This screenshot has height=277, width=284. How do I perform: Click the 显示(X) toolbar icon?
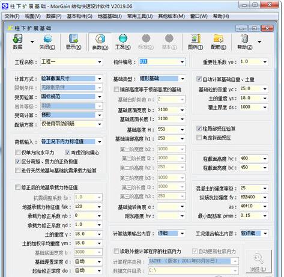74,42
